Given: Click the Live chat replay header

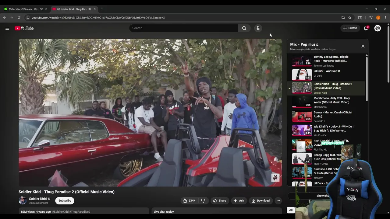Looking at the screenshot, I should (164, 212).
